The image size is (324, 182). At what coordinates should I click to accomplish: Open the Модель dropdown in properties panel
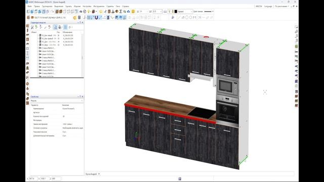57,101
